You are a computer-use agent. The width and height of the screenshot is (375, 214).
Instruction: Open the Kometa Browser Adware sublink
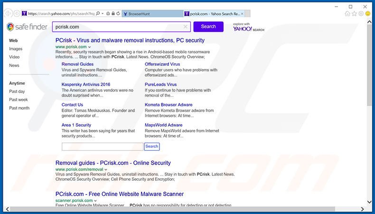point(169,105)
